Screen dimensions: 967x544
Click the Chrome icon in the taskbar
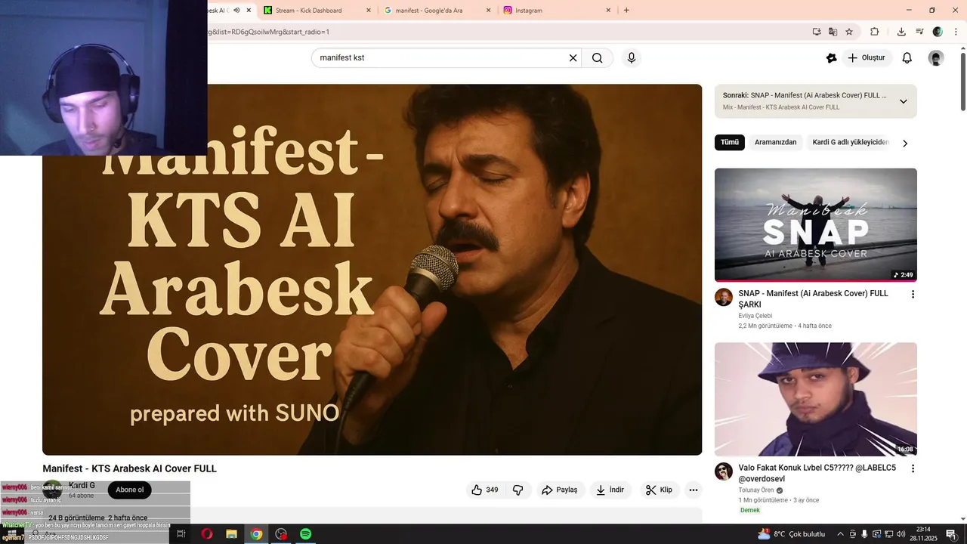[256, 534]
